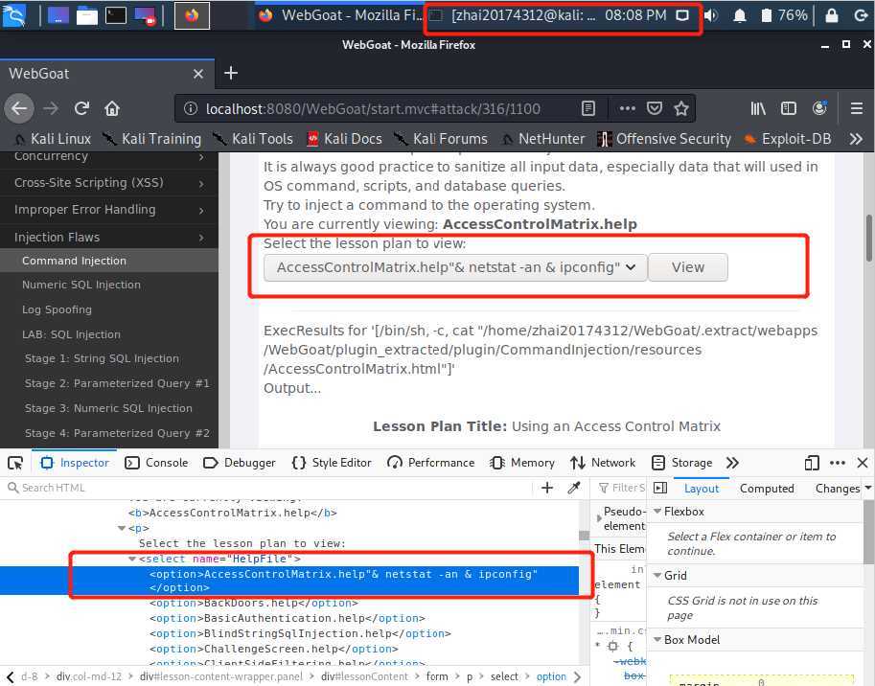
Task: Select the Computed sidebar tab
Action: click(767, 488)
